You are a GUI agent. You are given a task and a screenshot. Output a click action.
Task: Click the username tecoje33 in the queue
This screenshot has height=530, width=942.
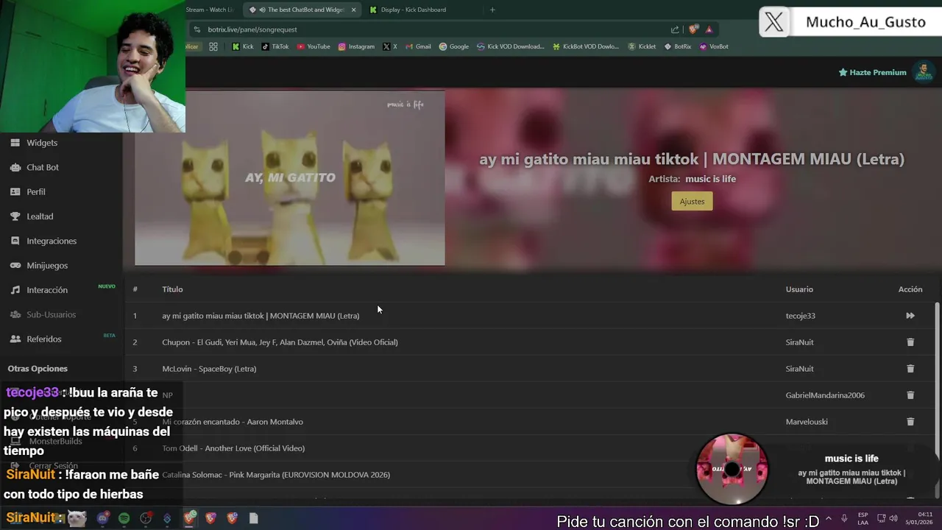pyautogui.click(x=800, y=316)
